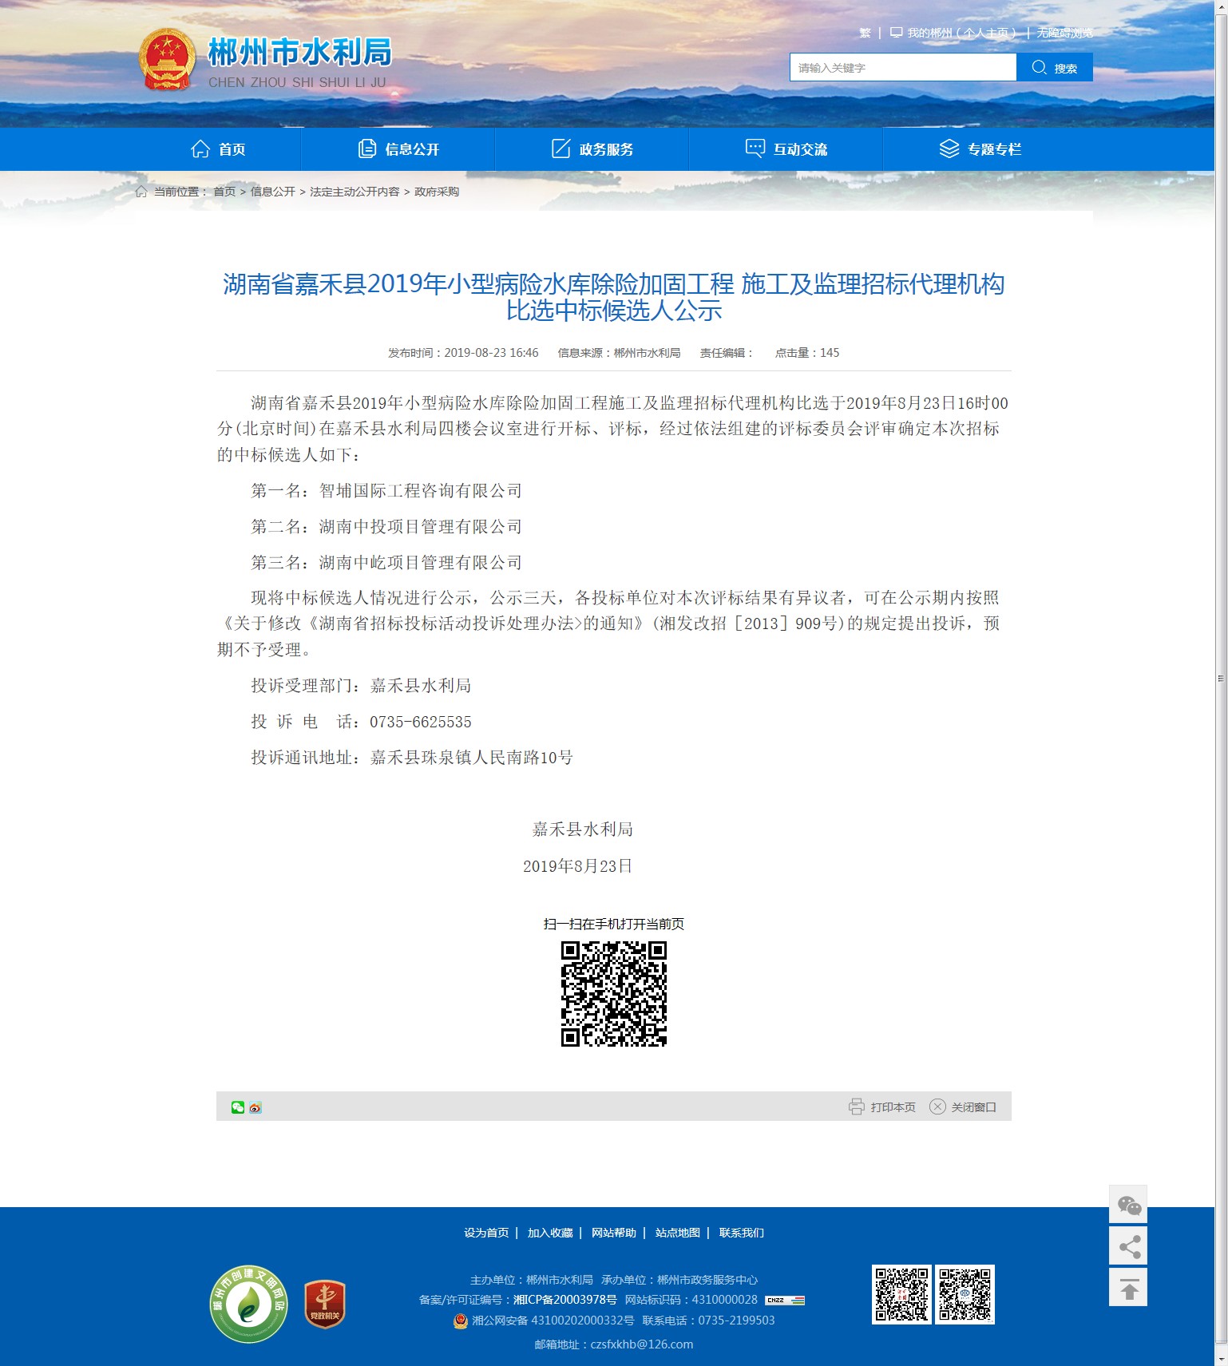
Task: Click the line 第二名：湖南中投项目管理有限公司
Action: 386,527
